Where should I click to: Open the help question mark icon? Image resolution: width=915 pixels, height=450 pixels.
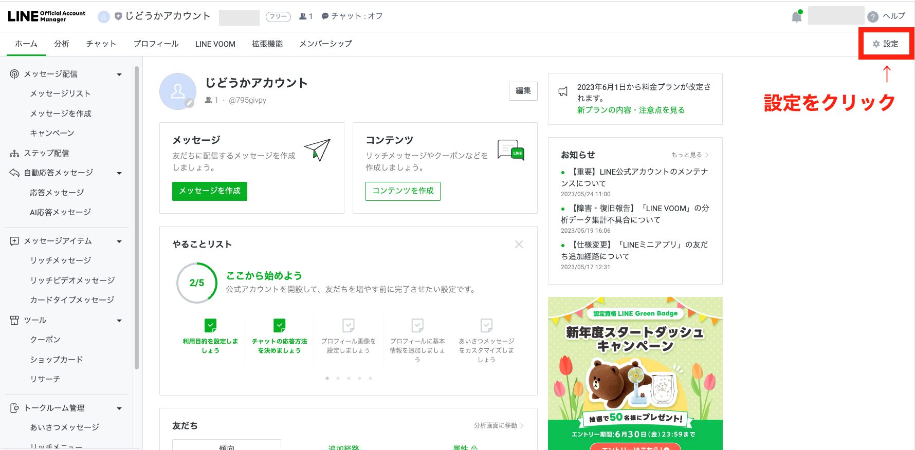point(873,17)
